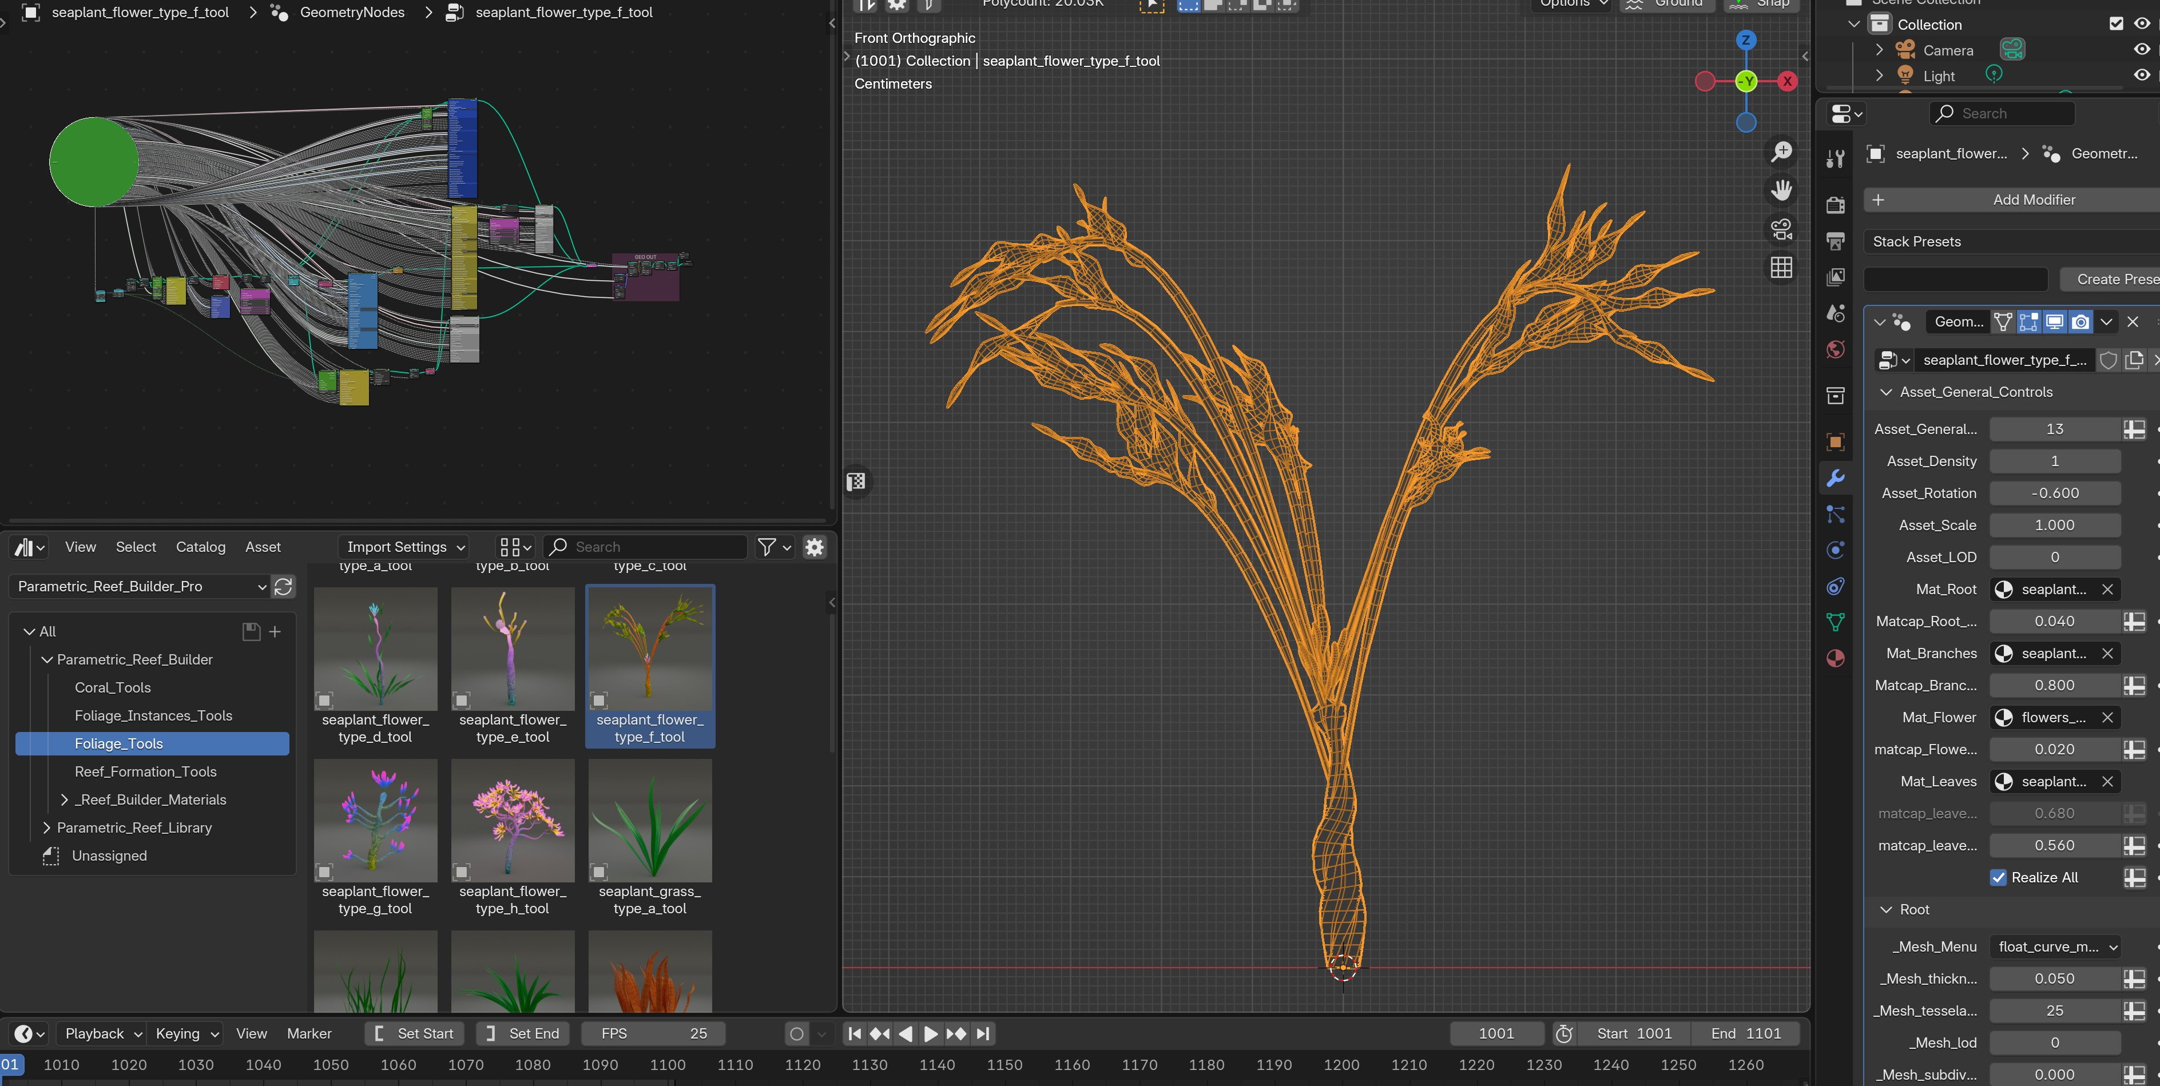Click the asset library refresh icon
Viewport: 2160px width, 1086px height.
point(283,587)
